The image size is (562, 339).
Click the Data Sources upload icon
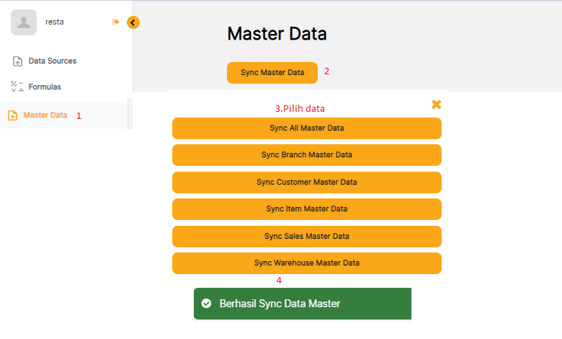pos(17,61)
